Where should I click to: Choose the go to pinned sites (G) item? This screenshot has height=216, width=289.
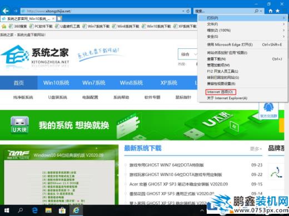[243, 78]
